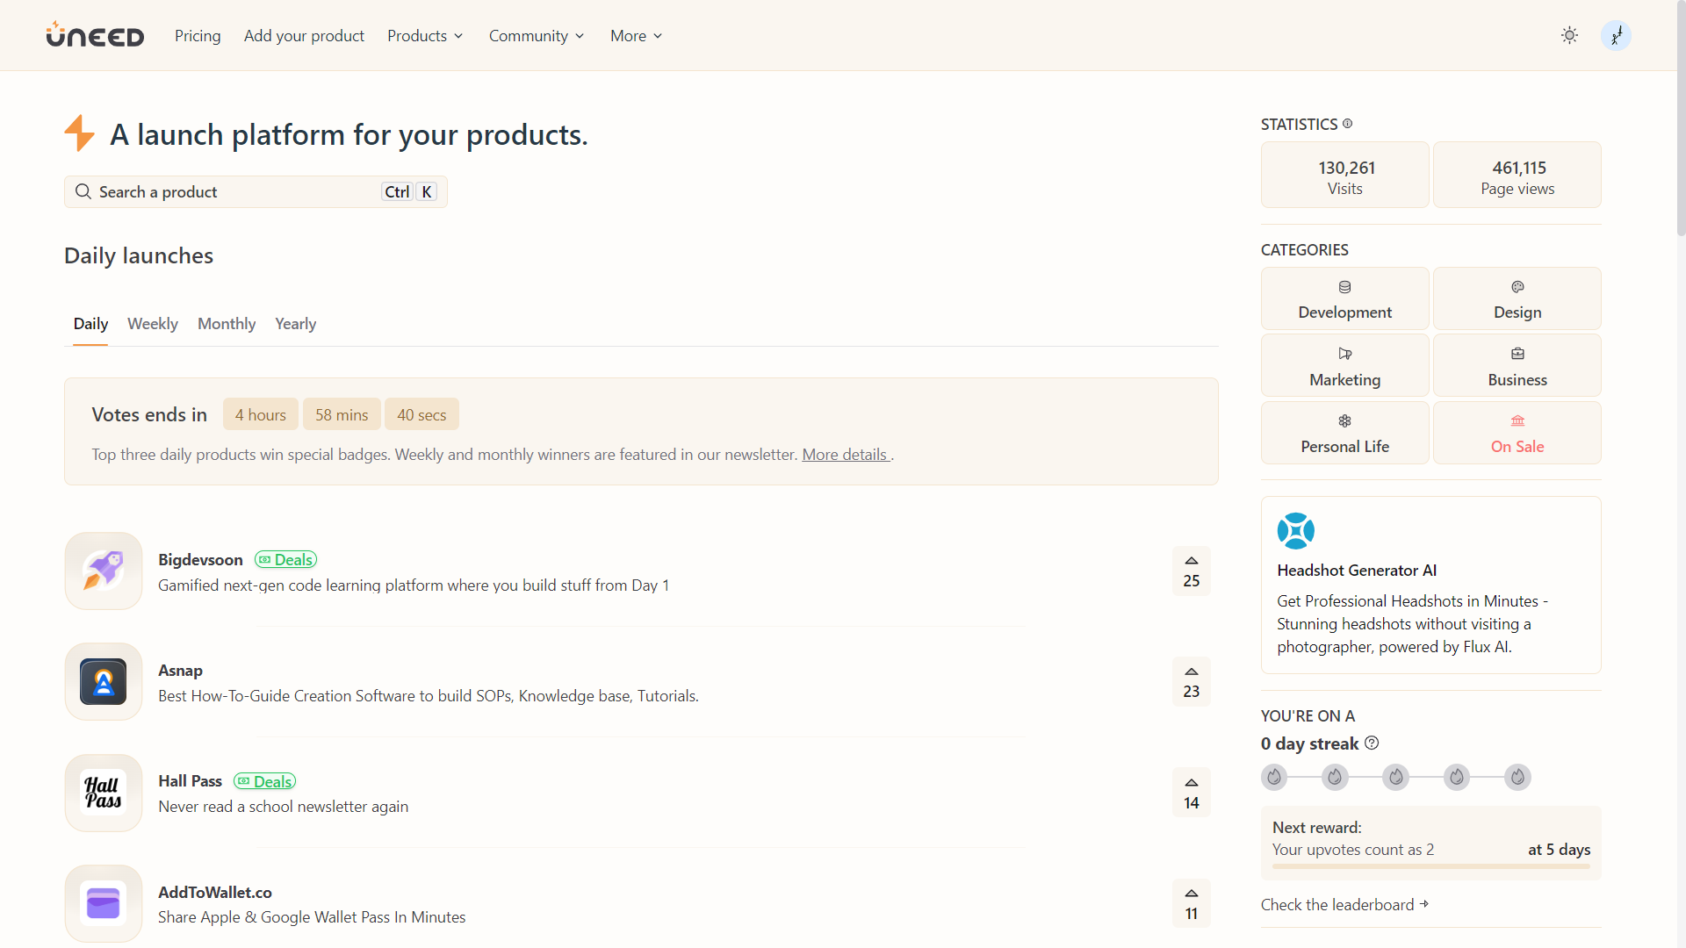Expand the More navigation dropdown

(x=635, y=35)
